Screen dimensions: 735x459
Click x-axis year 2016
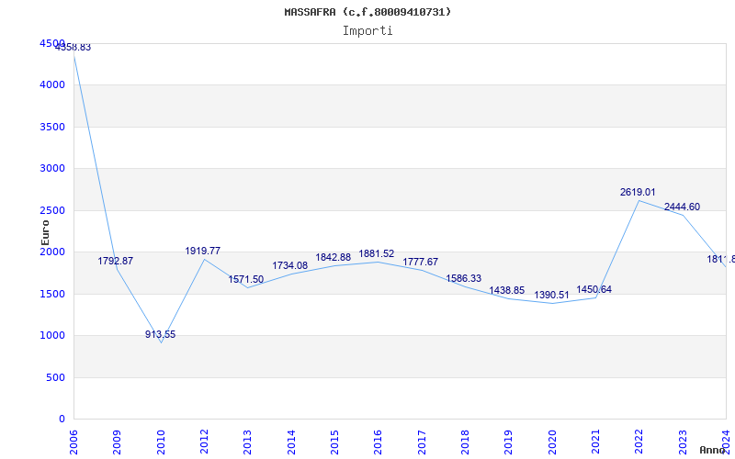[378, 442]
